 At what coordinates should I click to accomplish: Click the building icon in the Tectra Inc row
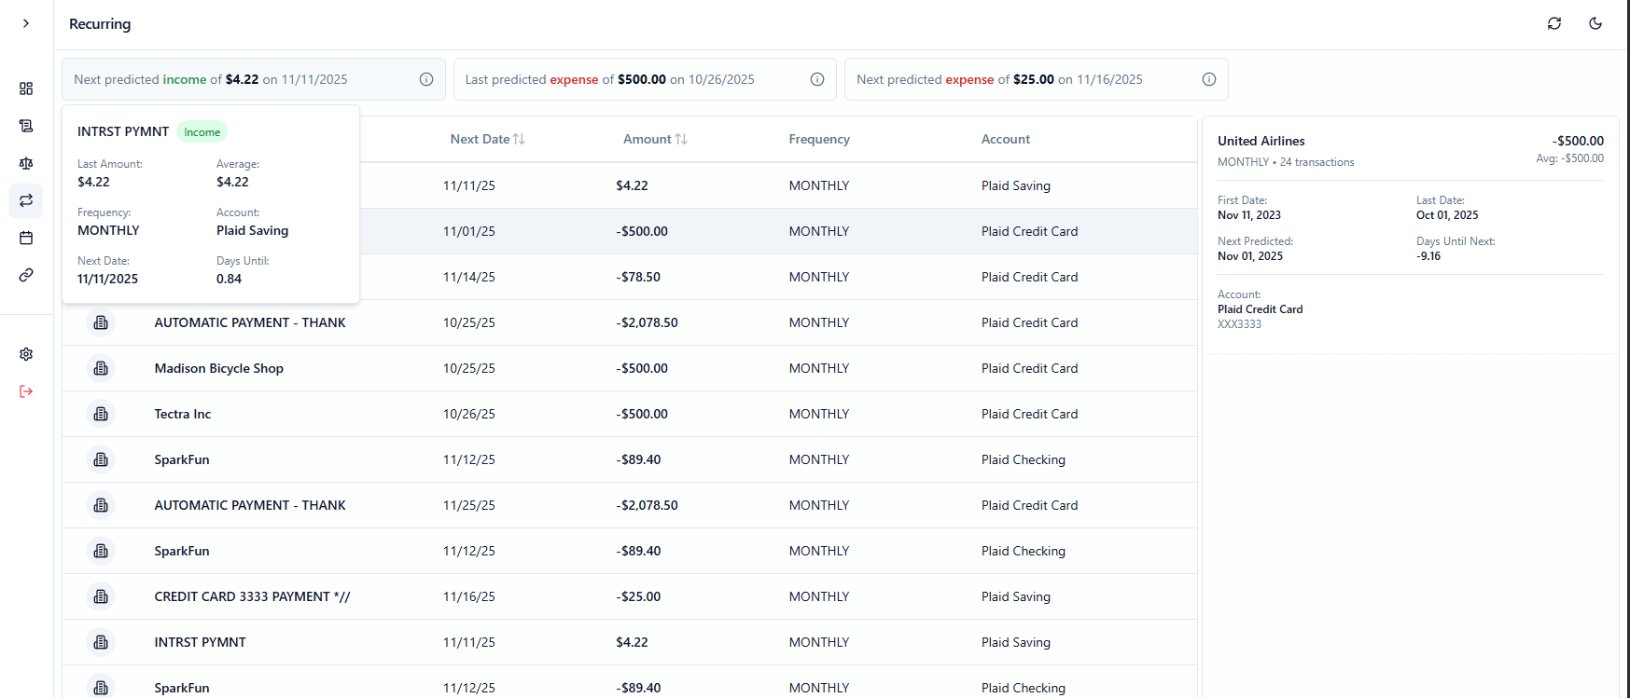(x=101, y=414)
